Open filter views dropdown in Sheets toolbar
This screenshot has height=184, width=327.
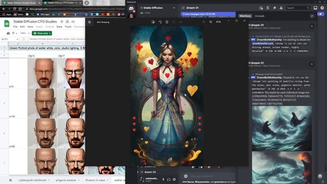pyautogui.click(x=14, y=33)
